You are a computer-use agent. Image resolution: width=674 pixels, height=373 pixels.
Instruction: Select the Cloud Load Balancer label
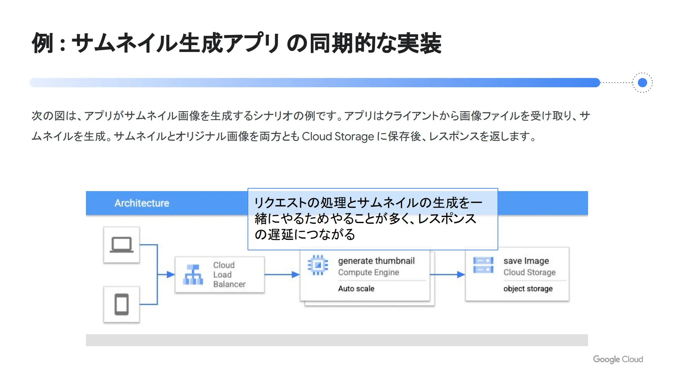[229, 274]
